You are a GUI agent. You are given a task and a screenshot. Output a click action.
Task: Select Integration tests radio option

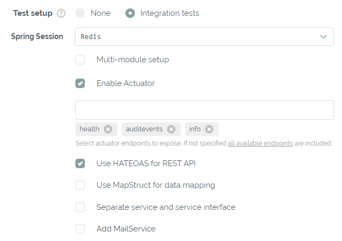pyautogui.click(x=130, y=13)
